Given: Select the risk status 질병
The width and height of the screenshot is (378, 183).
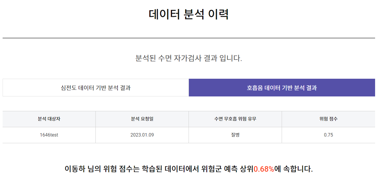Looking at the screenshot, I should pos(235,135).
